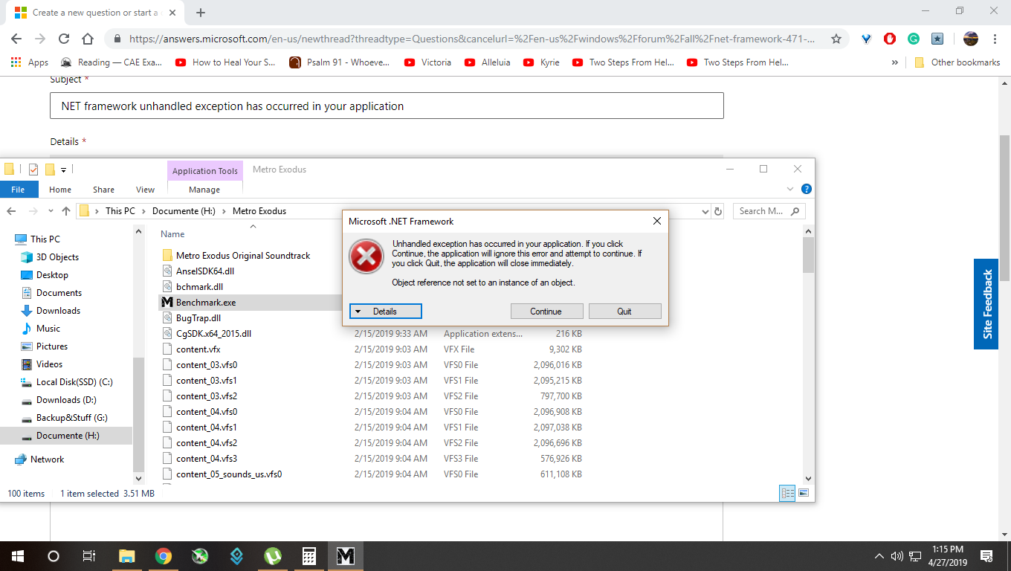Click Quit in the .NET Framework dialog

tap(624, 312)
